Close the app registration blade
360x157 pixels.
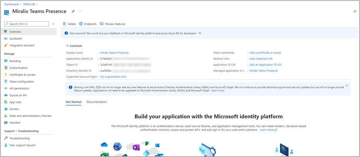pyautogui.click(x=355, y=11)
